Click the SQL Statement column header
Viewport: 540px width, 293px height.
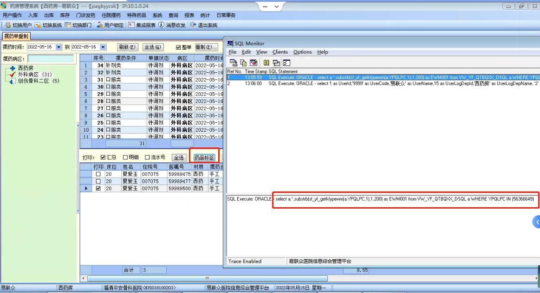click(283, 71)
